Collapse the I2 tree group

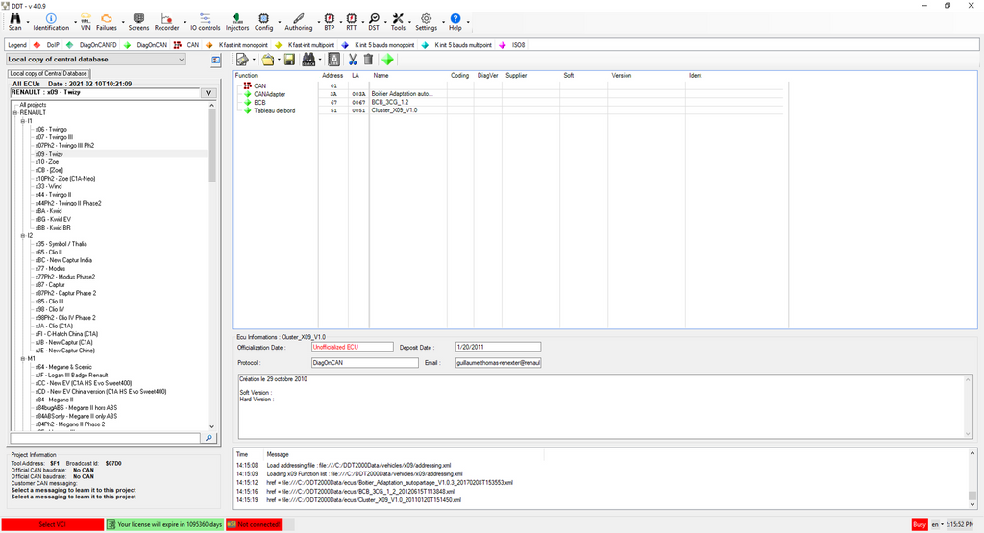click(x=23, y=236)
